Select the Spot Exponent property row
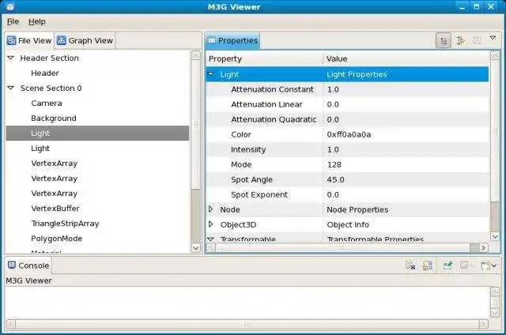The height and width of the screenshot is (335, 506). click(347, 194)
